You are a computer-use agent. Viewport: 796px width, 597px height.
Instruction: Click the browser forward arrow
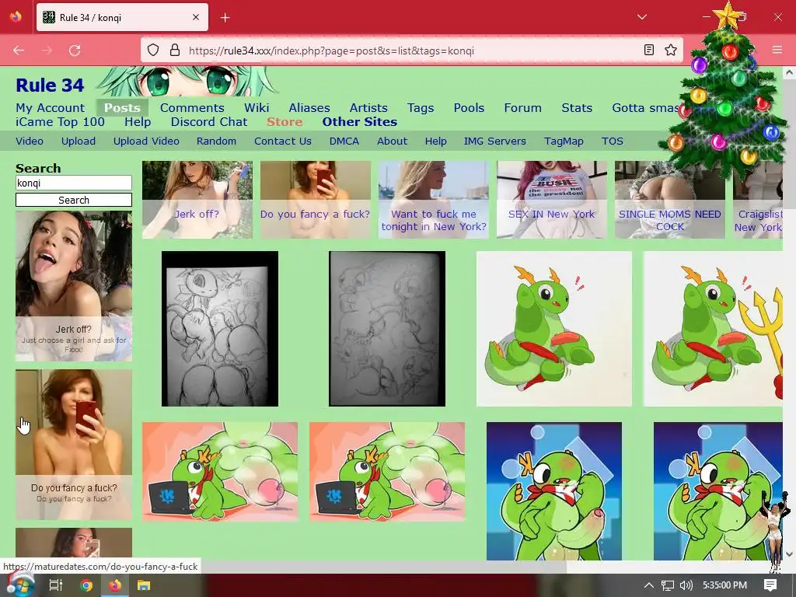click(47, 51)
